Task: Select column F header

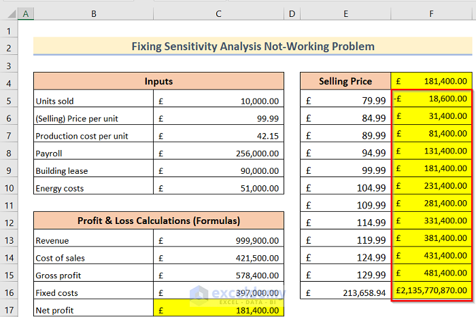Action: [431, 14]
